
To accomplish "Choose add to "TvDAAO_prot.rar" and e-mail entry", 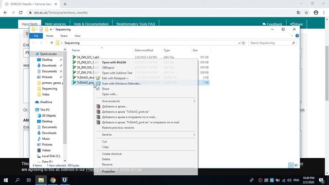I will pos(140,122).
